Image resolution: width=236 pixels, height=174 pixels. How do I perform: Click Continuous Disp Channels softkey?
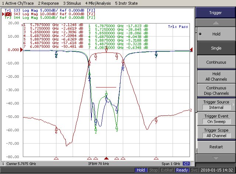coord(216,91)
